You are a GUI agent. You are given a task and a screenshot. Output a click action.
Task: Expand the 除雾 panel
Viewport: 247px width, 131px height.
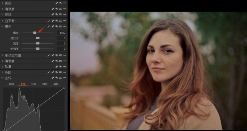pos(3,67)
